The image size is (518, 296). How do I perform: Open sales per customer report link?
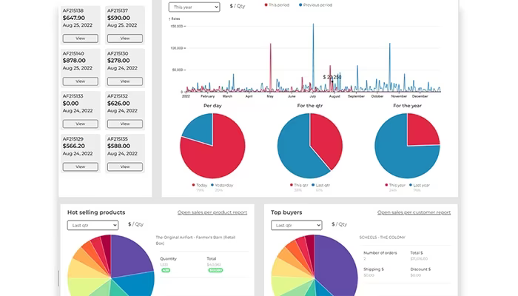pos(414,212)
